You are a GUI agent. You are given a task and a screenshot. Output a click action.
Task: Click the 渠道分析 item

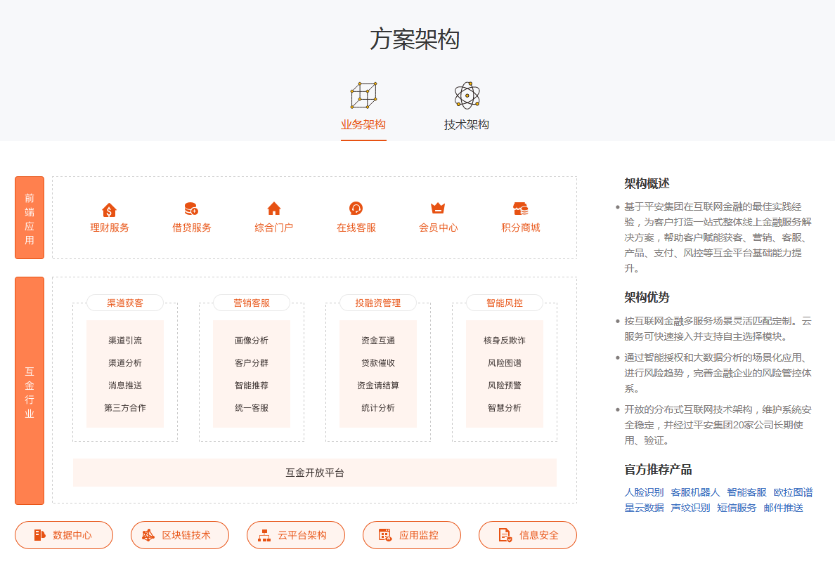coord(125,363)
